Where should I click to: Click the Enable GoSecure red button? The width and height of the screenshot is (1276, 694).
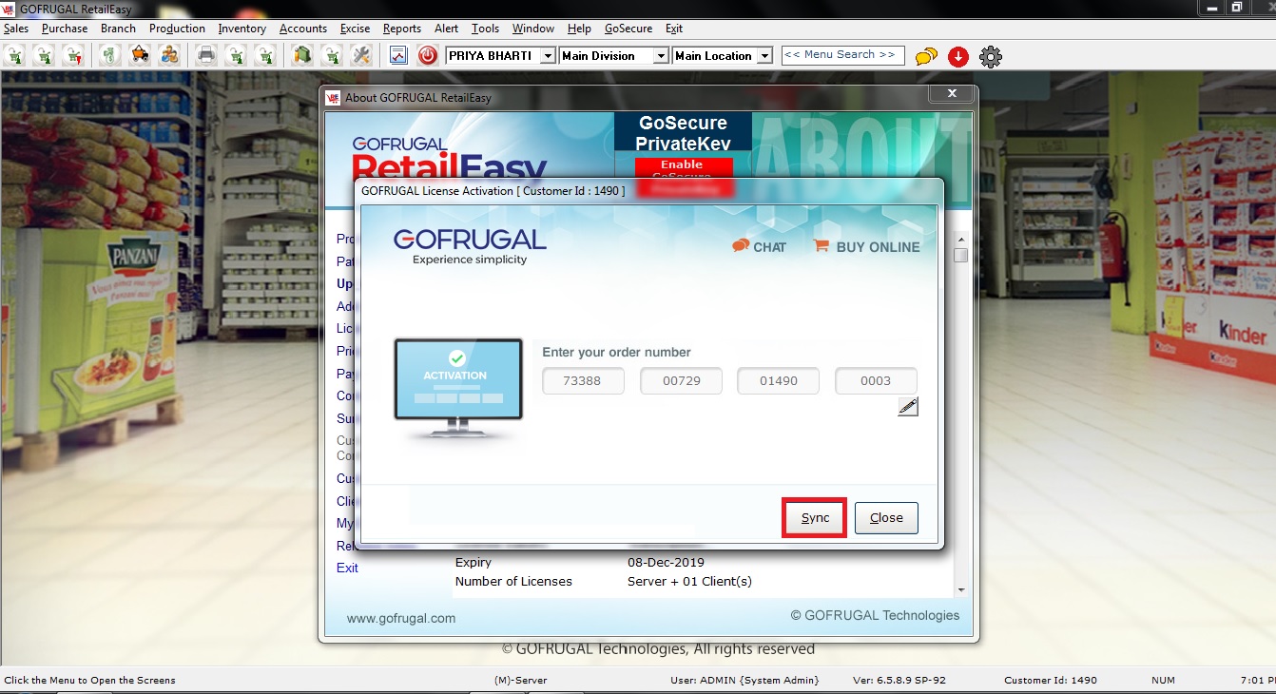682,169
